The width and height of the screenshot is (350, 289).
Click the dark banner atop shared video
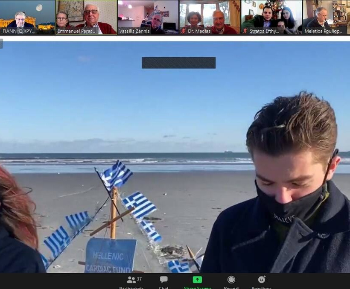(178, 63)
